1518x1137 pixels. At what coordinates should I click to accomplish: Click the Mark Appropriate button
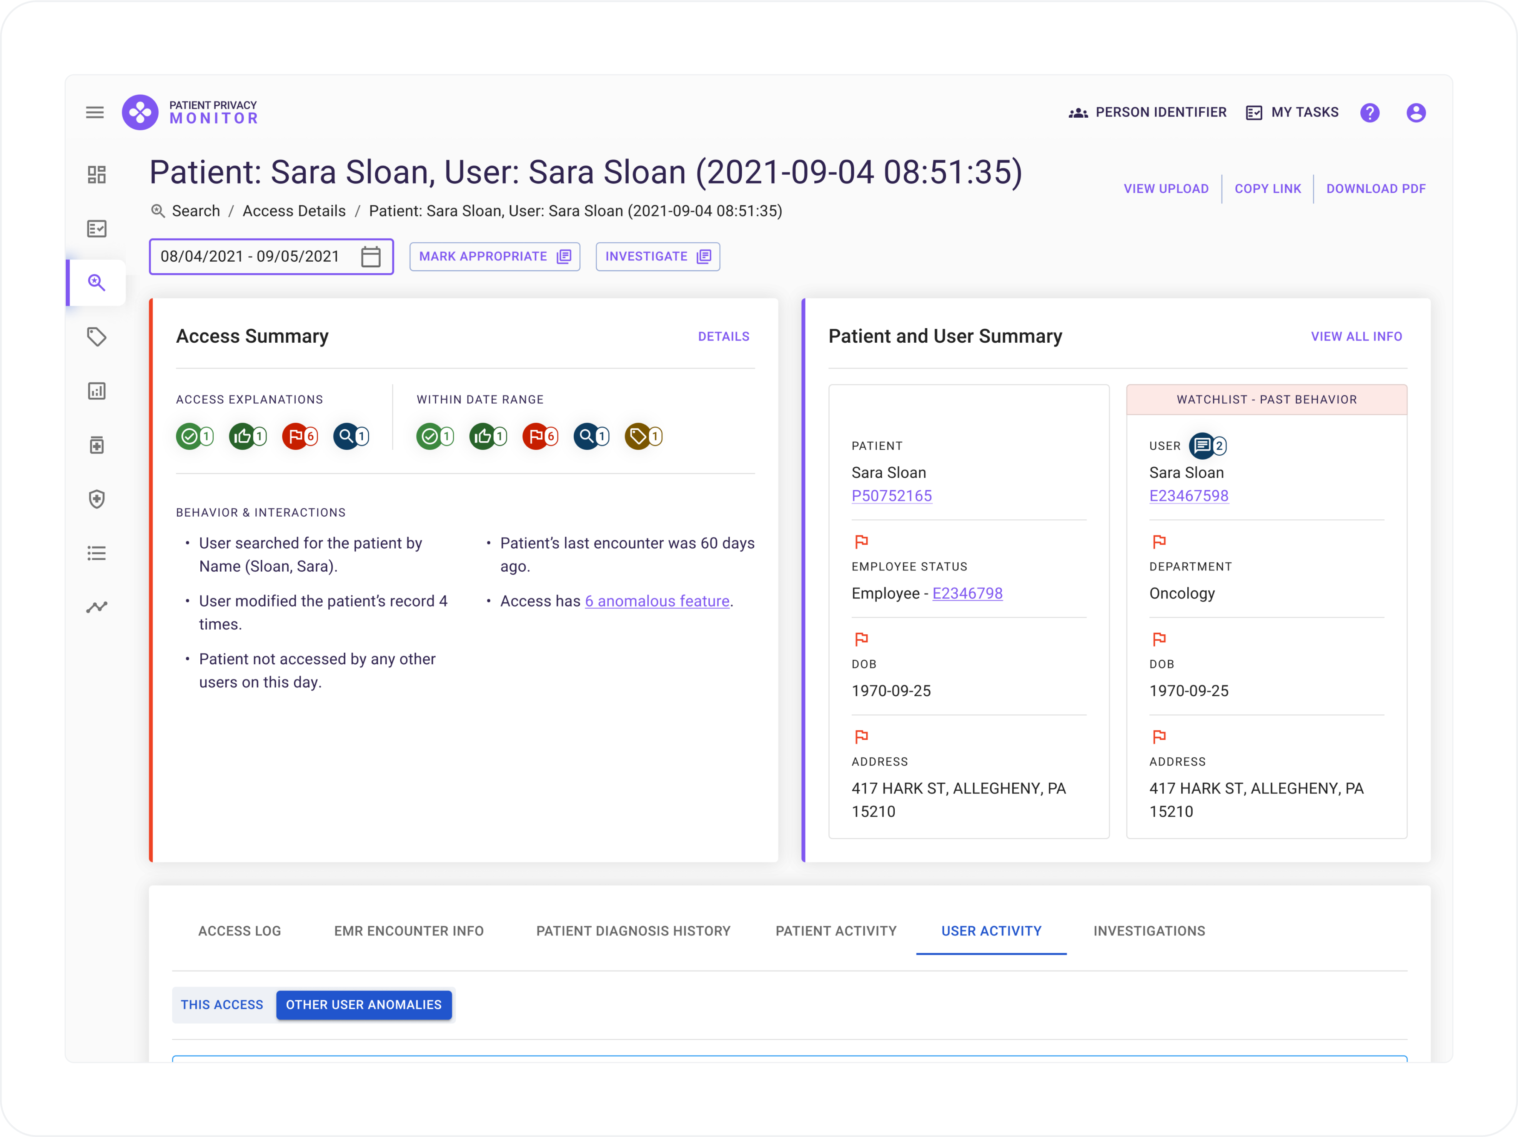tap(495, 257)
